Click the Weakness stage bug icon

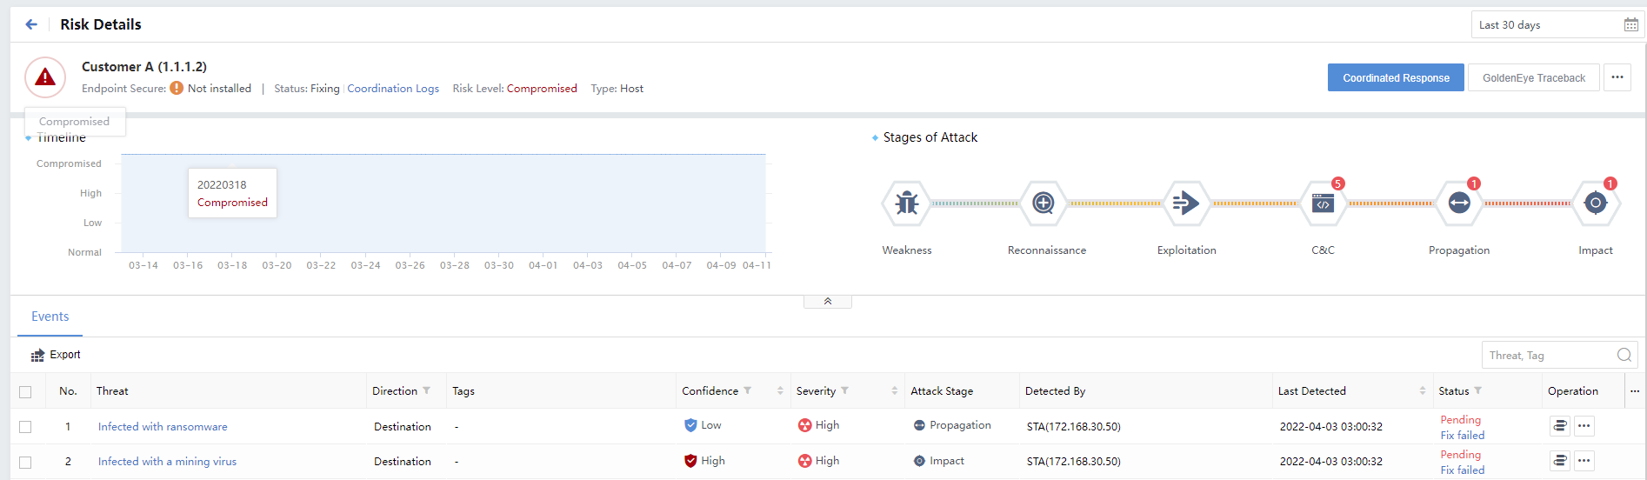pos(906,203)
